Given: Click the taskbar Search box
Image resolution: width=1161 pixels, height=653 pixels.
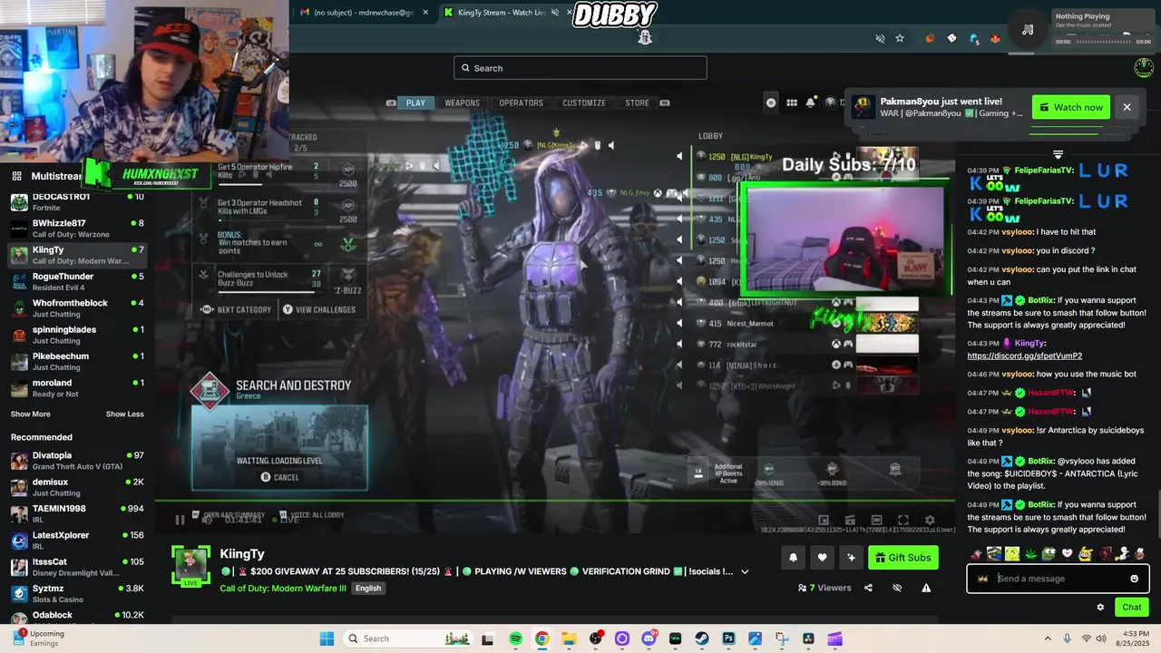Looking at the screenshot, I should [409, 638].
